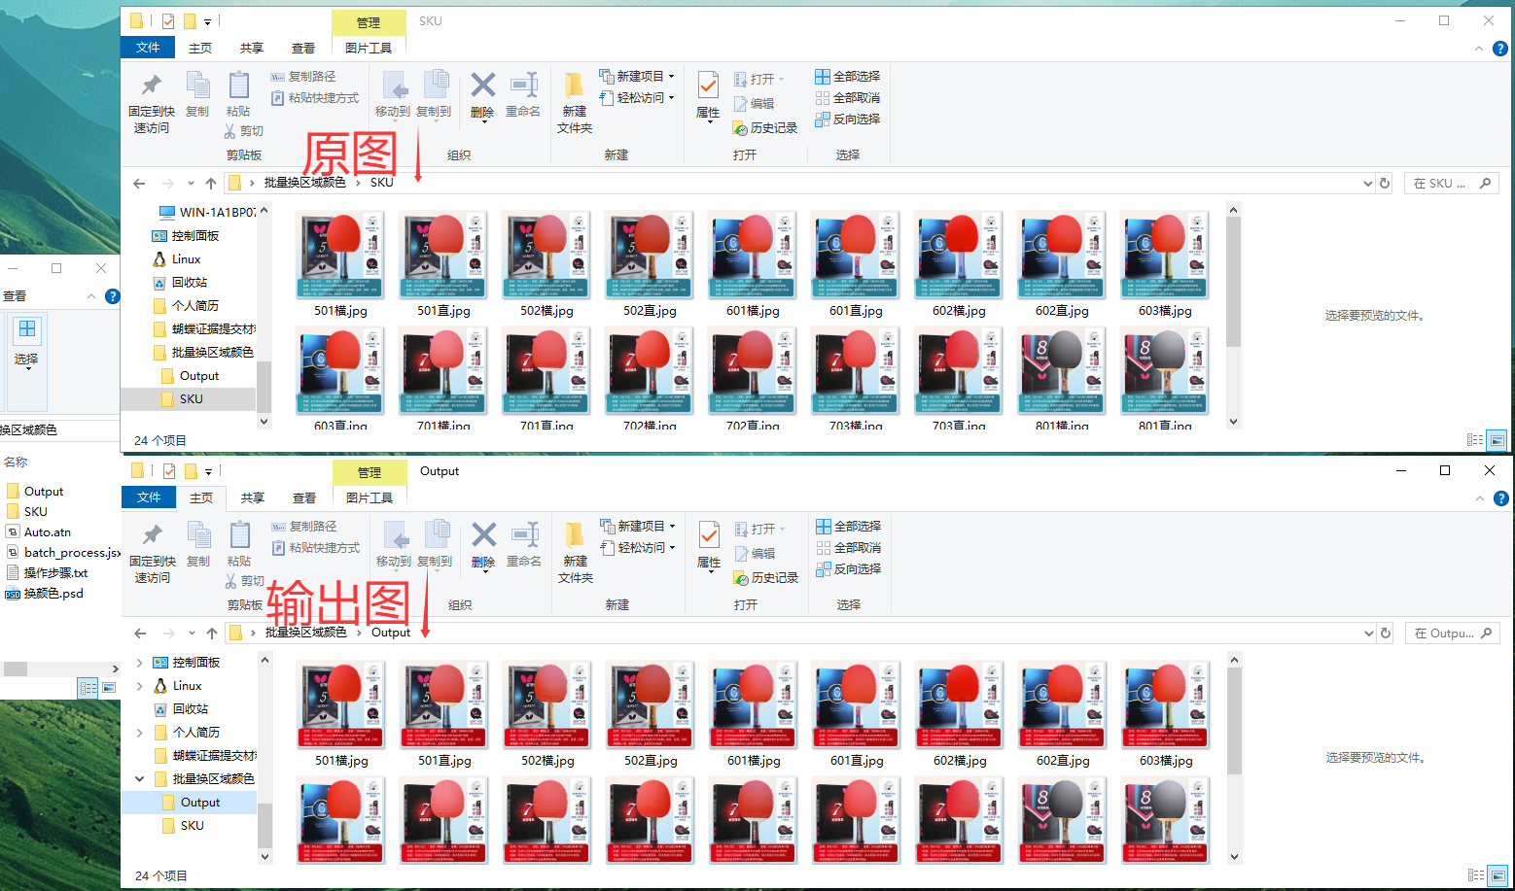Go up one level in the Output window
Viewport: 1515px width, 891px height.
click(x=212, y=634)
